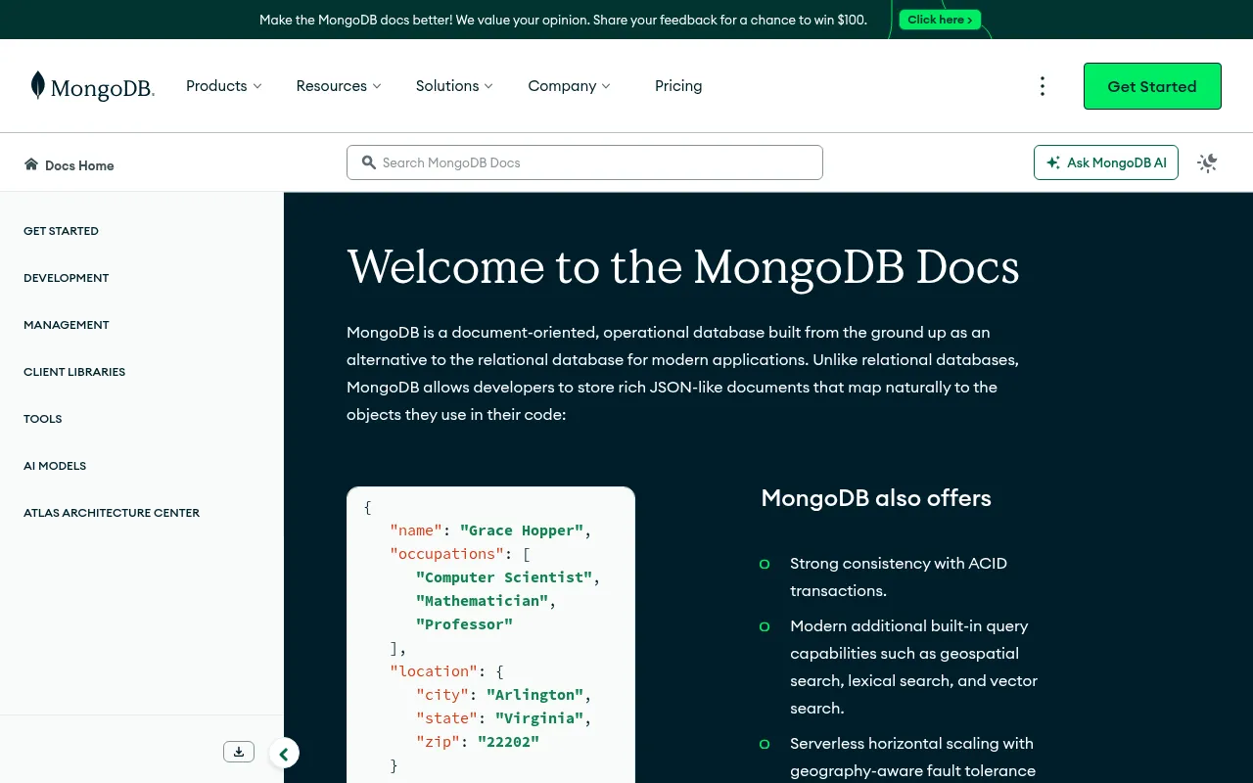This screenshot has height=783, width=1253.
Task: Click the "occupations" key in code sample
Action: (x=447, y=554)
